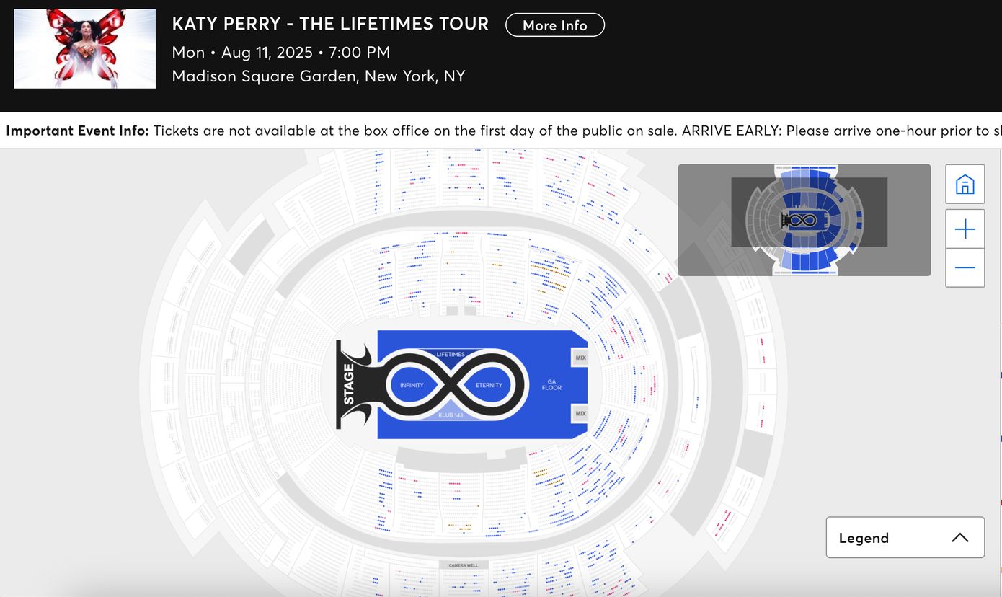The height and width of the screenshot is (597, 1002).
Task: Select the upper MIX booth box
Action: 580,358
